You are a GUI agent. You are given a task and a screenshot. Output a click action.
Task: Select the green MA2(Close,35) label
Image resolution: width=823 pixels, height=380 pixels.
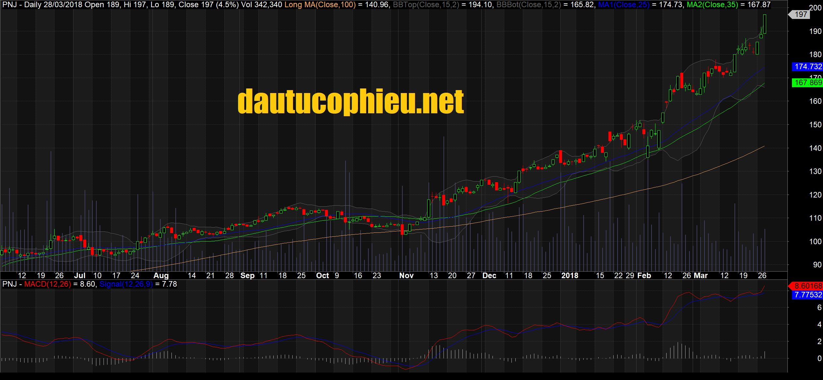[712, 5]
